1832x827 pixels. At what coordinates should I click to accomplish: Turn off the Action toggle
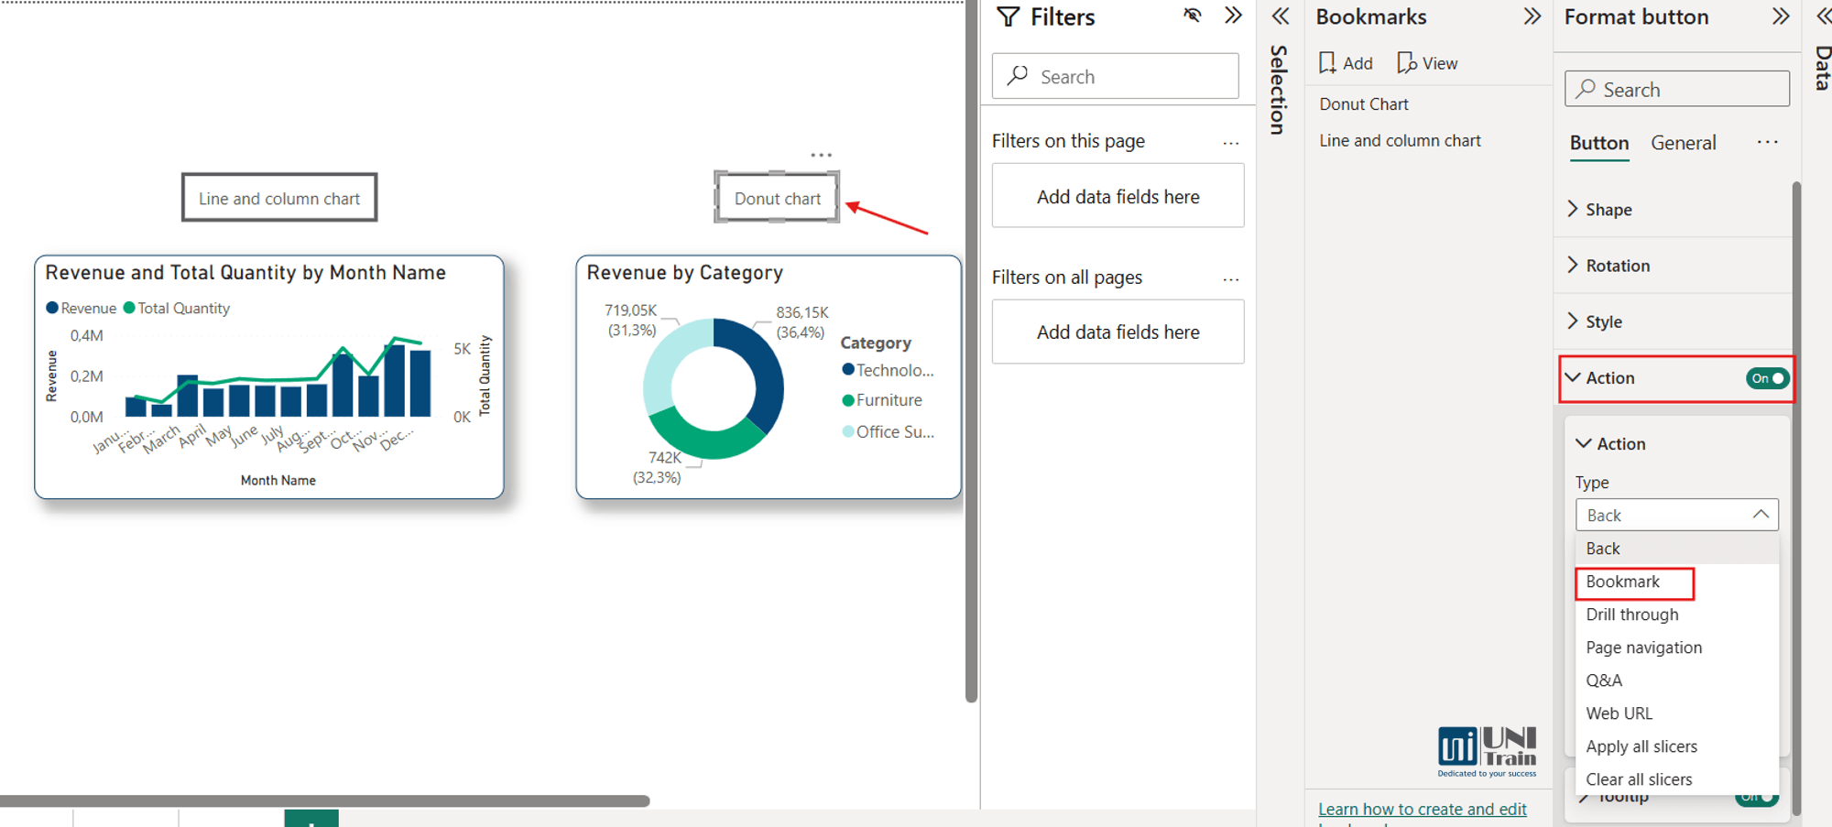pos(1767,378)
